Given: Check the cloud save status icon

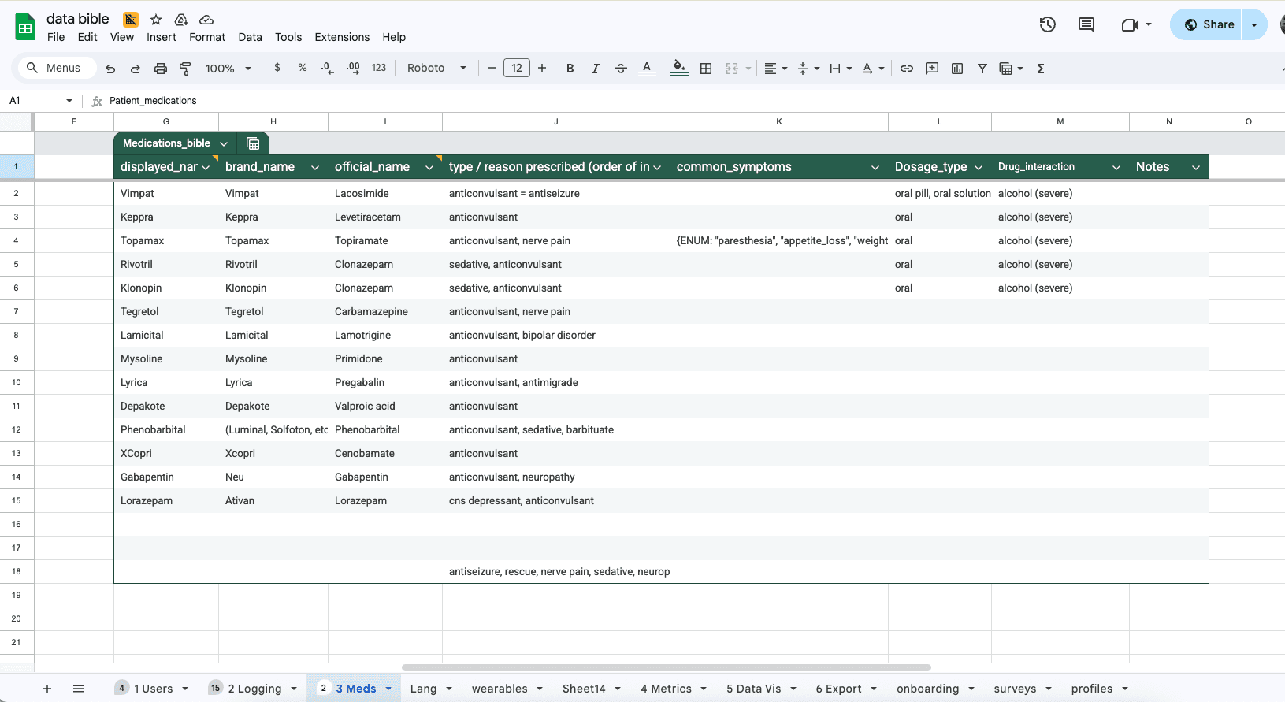Looking at the screenshot, I should coord(206,20).
